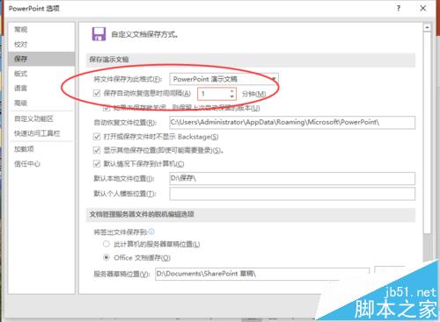Open the 校对 options category
This screenshot has height=322, width=440.
20,45
